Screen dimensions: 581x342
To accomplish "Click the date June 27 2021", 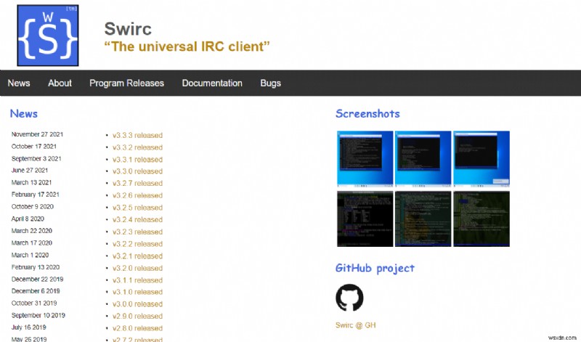I will point(30,171).
